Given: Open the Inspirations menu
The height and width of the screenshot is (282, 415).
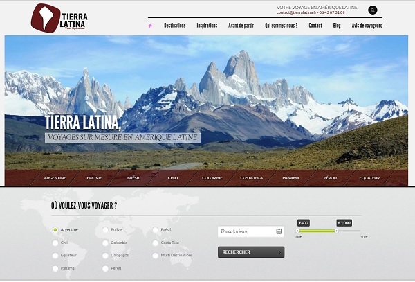Looking at the screenshot, I should pos(207,26).
